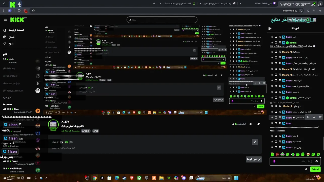Open the مخصصة للدردشة فقط category link
The image size is (324, 182).
(x=70, y=131)
